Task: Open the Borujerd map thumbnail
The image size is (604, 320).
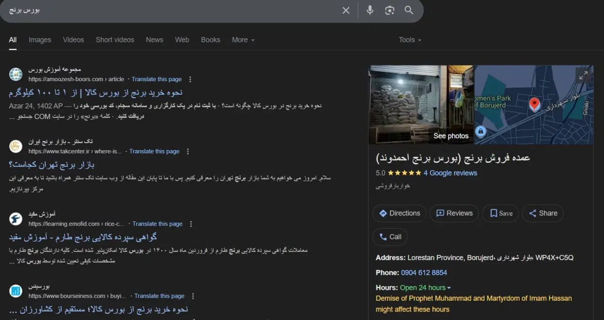Action: coord(534,105)
